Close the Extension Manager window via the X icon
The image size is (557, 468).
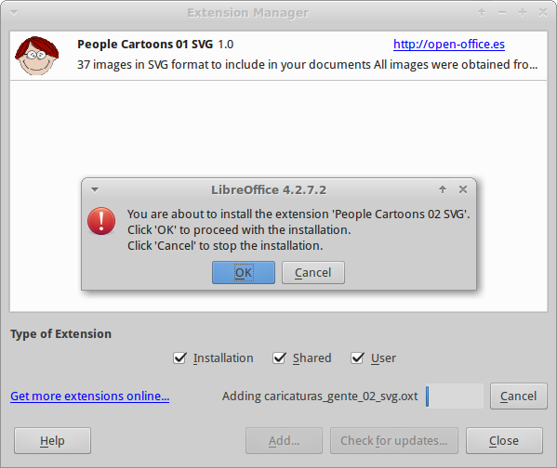coord(543,12)
